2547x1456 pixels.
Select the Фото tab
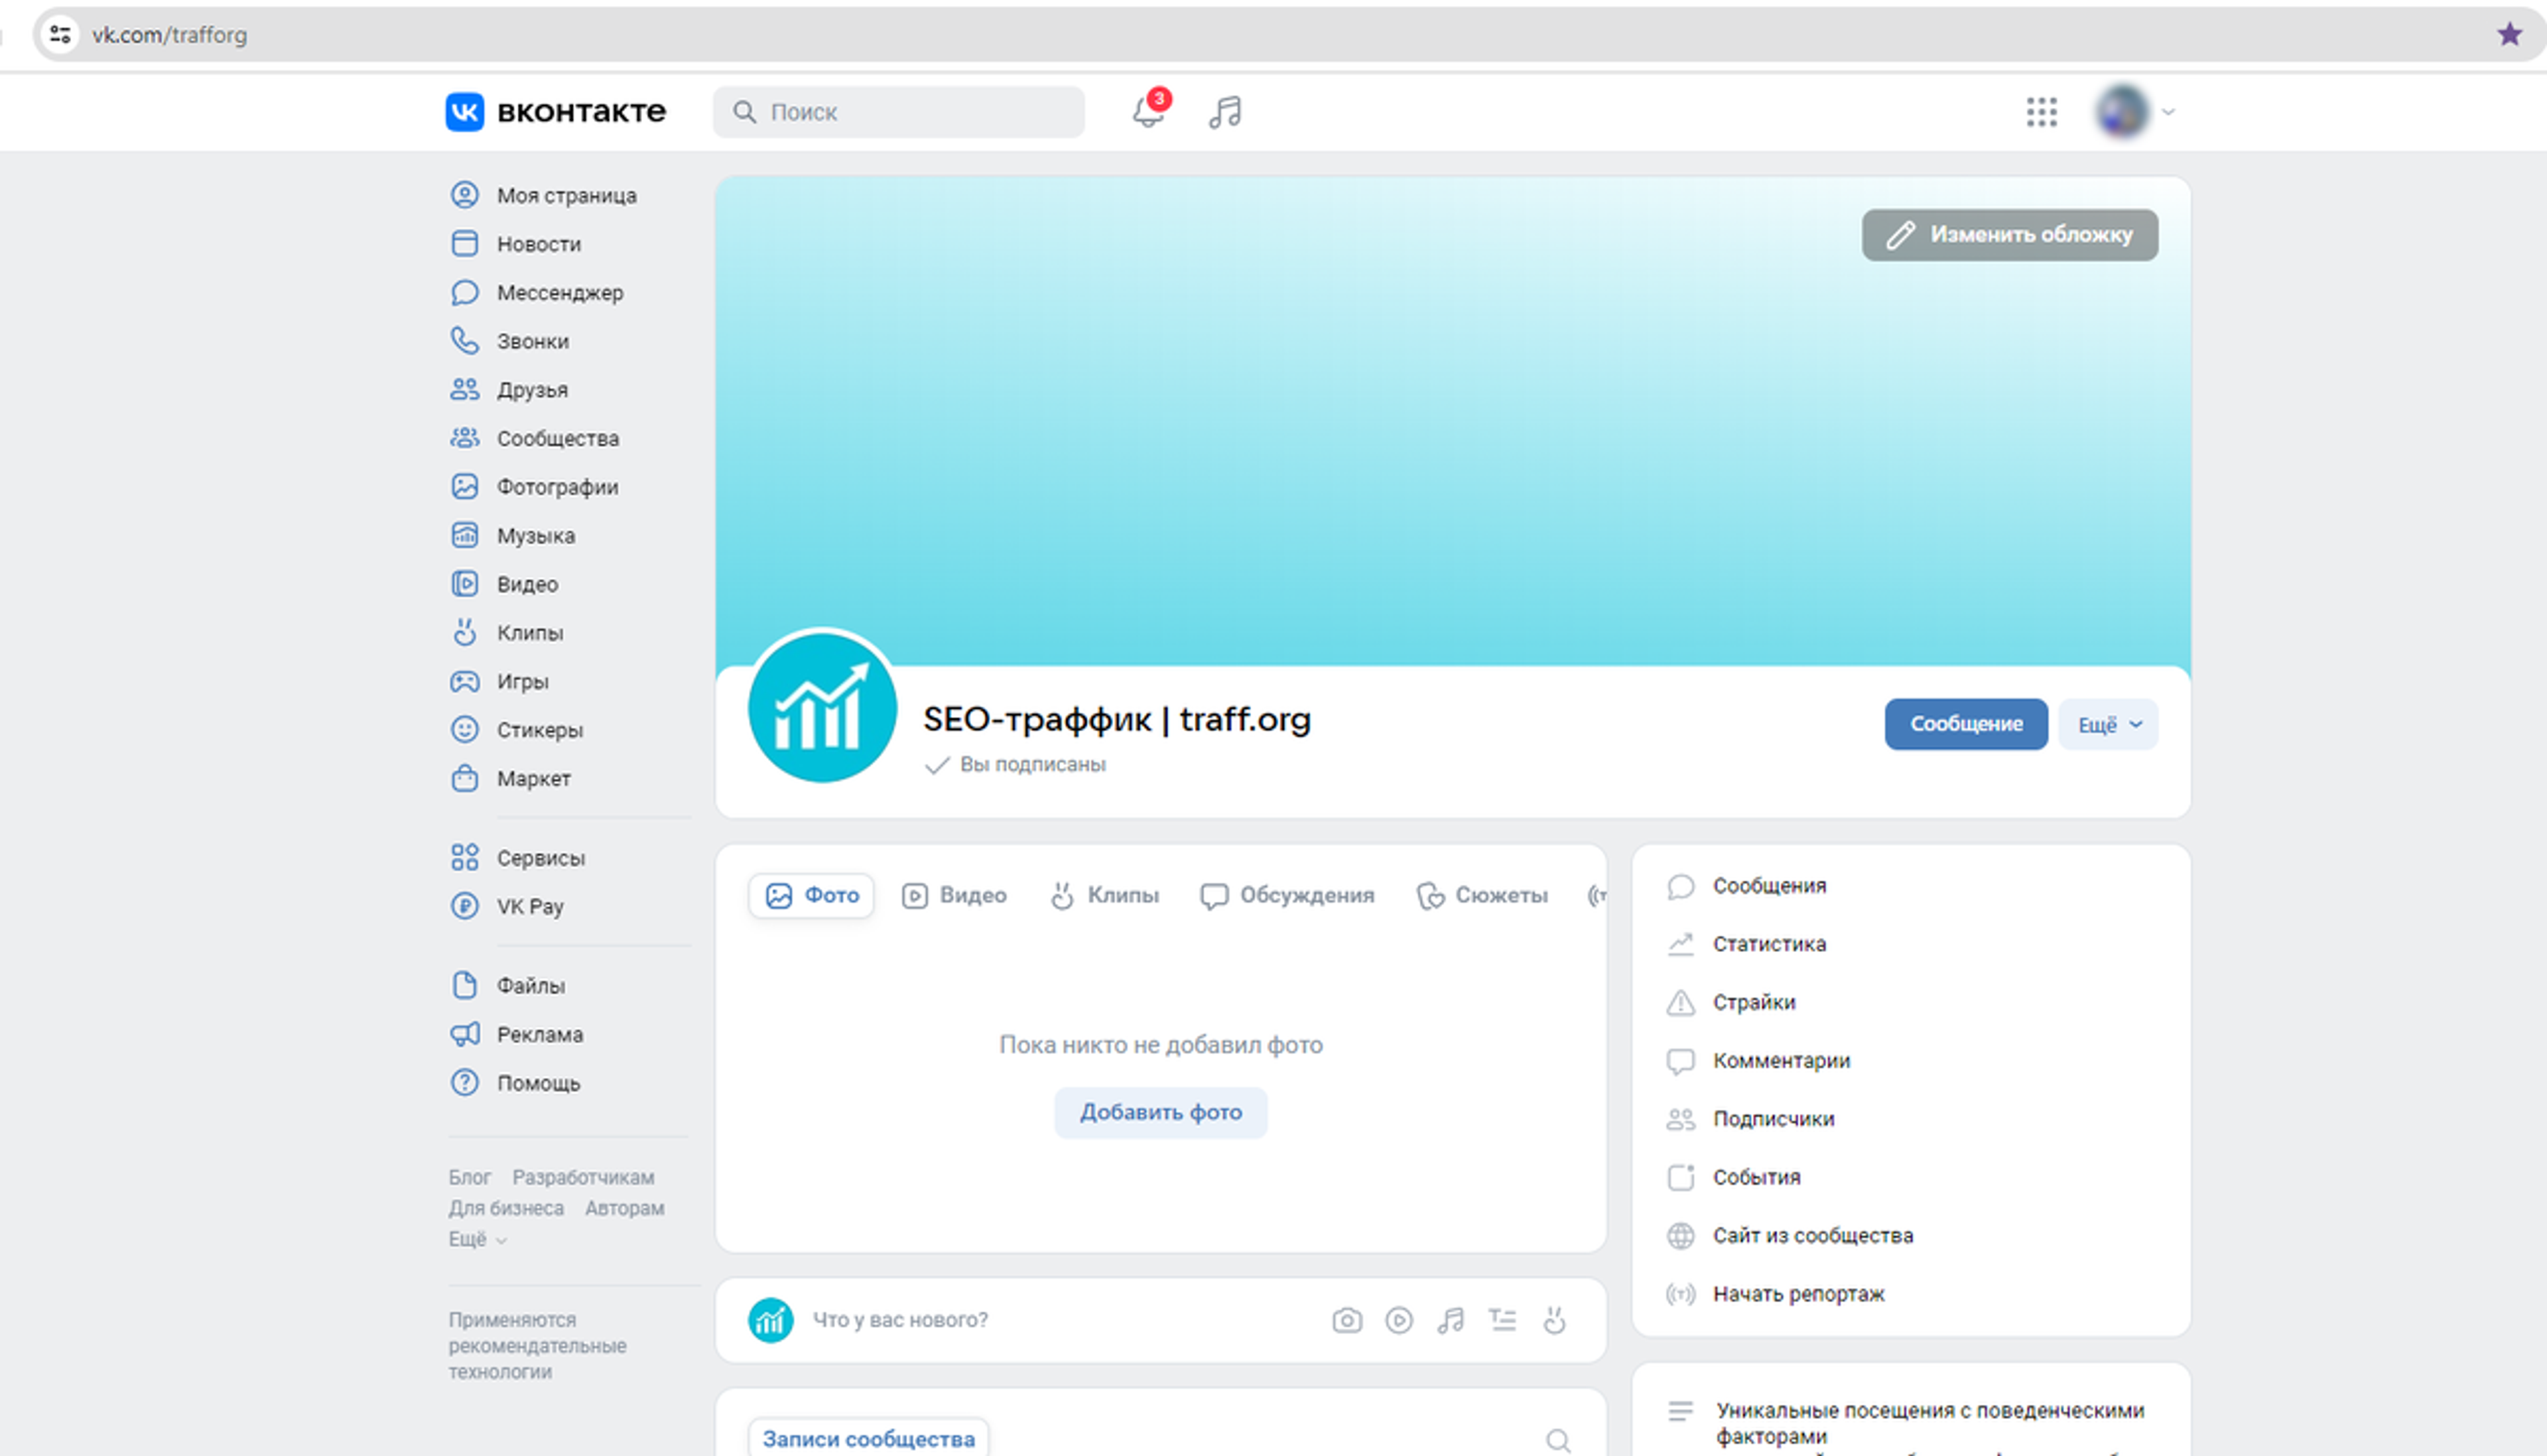811,895
